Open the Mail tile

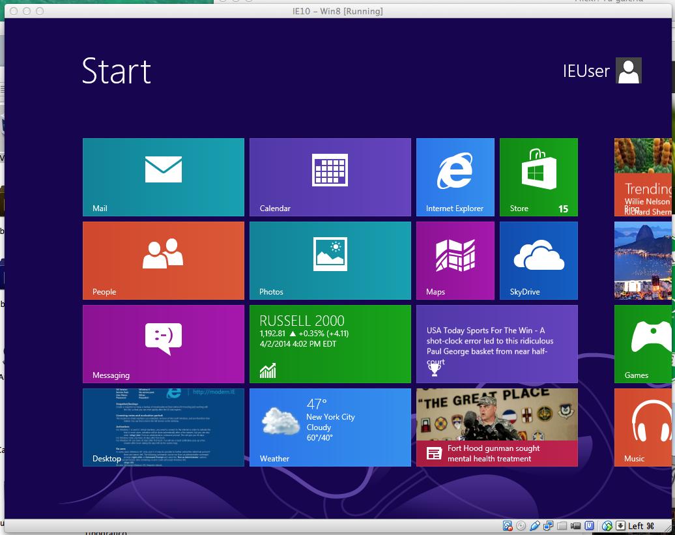coord(164,177)
